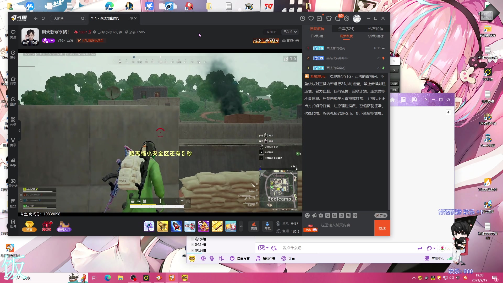Image resolution: width=503 pixels, height=283 pixels.
Task: Open 应用中心 in YY window
Action: pyautogui.click(x=434, y=258)
